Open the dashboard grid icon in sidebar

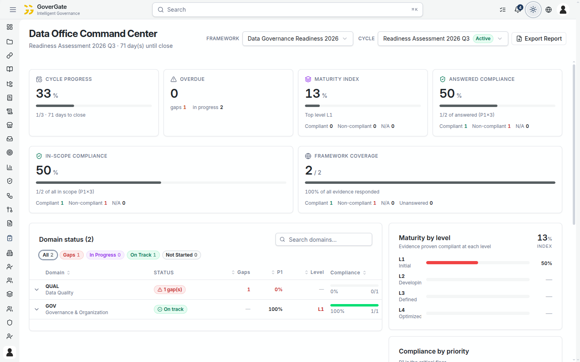pyautogui.click(x=10, y=27)
